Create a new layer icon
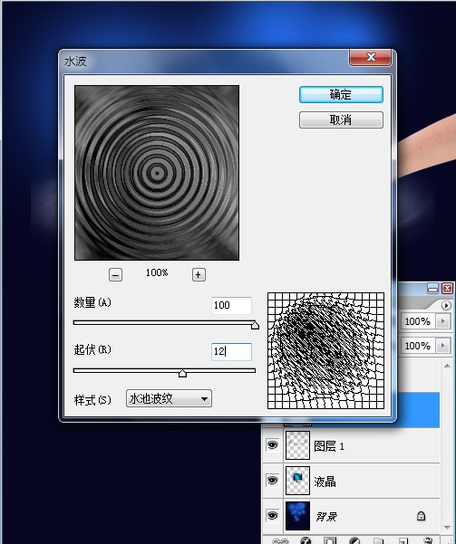 403,541
